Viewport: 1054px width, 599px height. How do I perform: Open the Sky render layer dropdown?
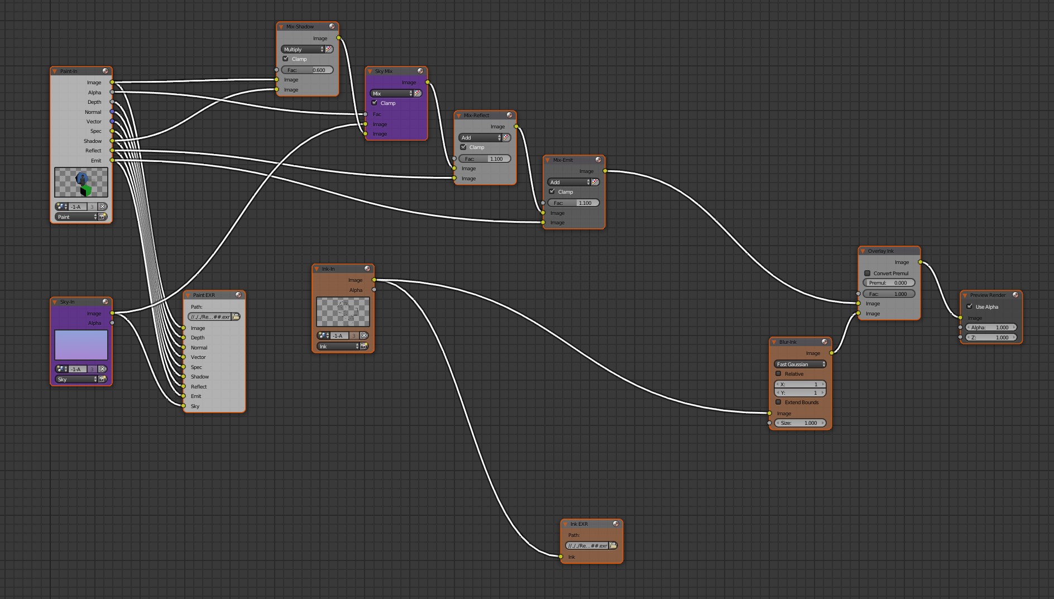tap(75, 379)
